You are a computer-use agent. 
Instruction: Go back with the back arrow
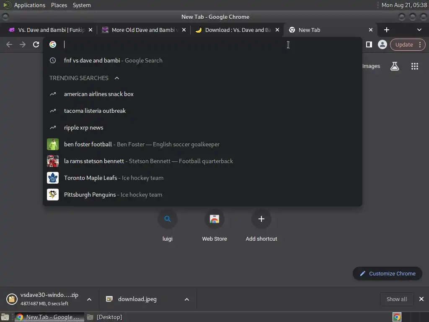pyautogui.click(x=9, y=44)
